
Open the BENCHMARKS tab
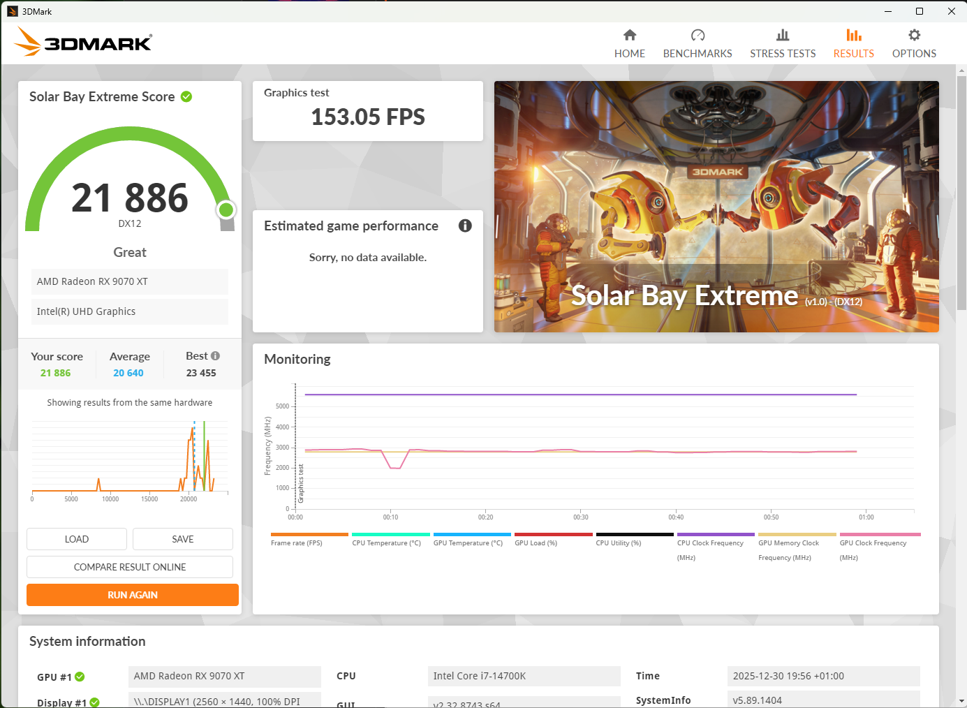pos(697,42)
